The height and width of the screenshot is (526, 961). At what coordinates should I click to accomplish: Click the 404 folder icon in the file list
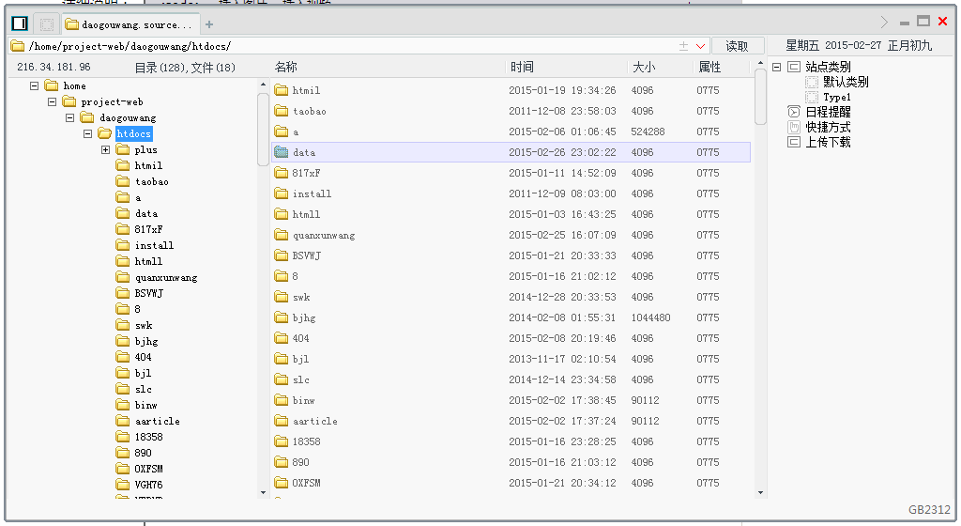tap(282, 338)
